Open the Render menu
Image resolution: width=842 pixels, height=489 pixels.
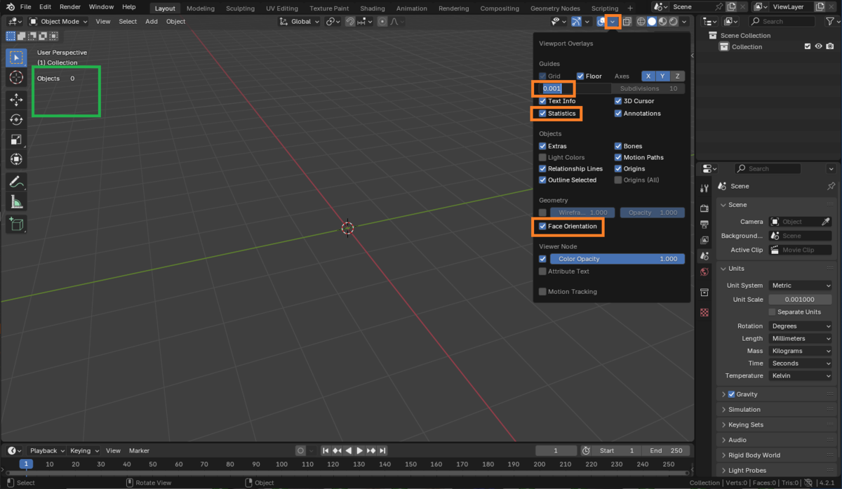tap(70, 7)
